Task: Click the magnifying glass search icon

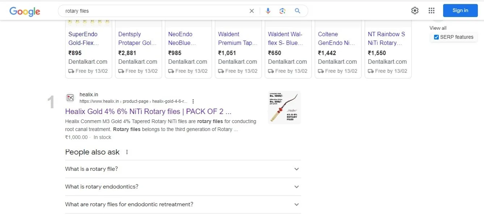Action: [x=298, y=11]
